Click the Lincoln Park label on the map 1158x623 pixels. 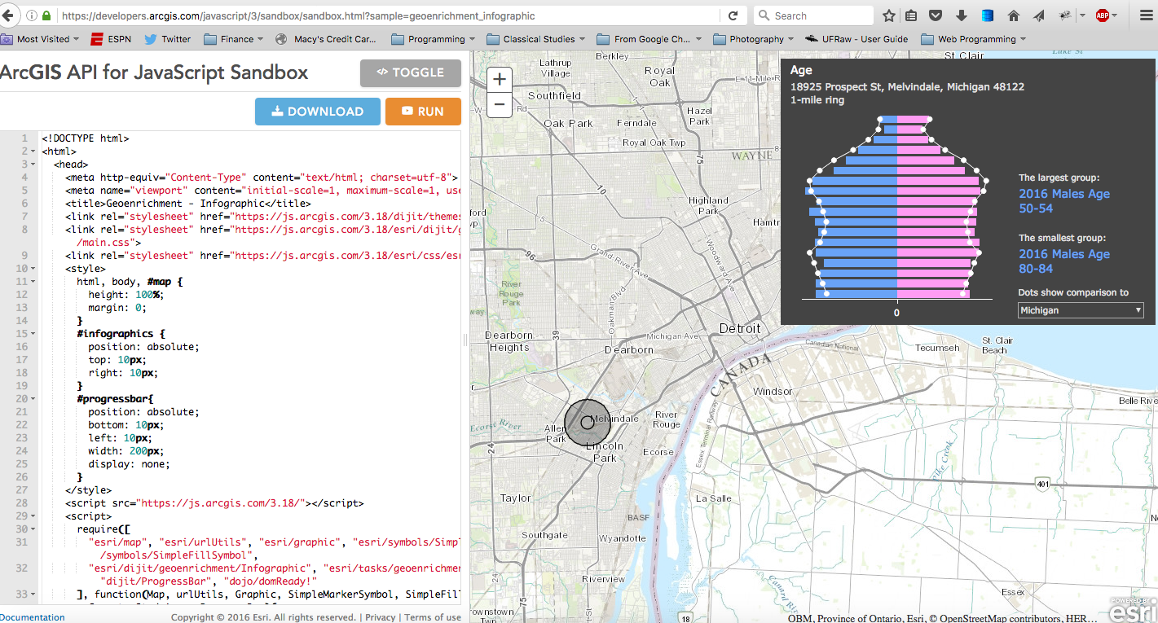tap(605, 452)
